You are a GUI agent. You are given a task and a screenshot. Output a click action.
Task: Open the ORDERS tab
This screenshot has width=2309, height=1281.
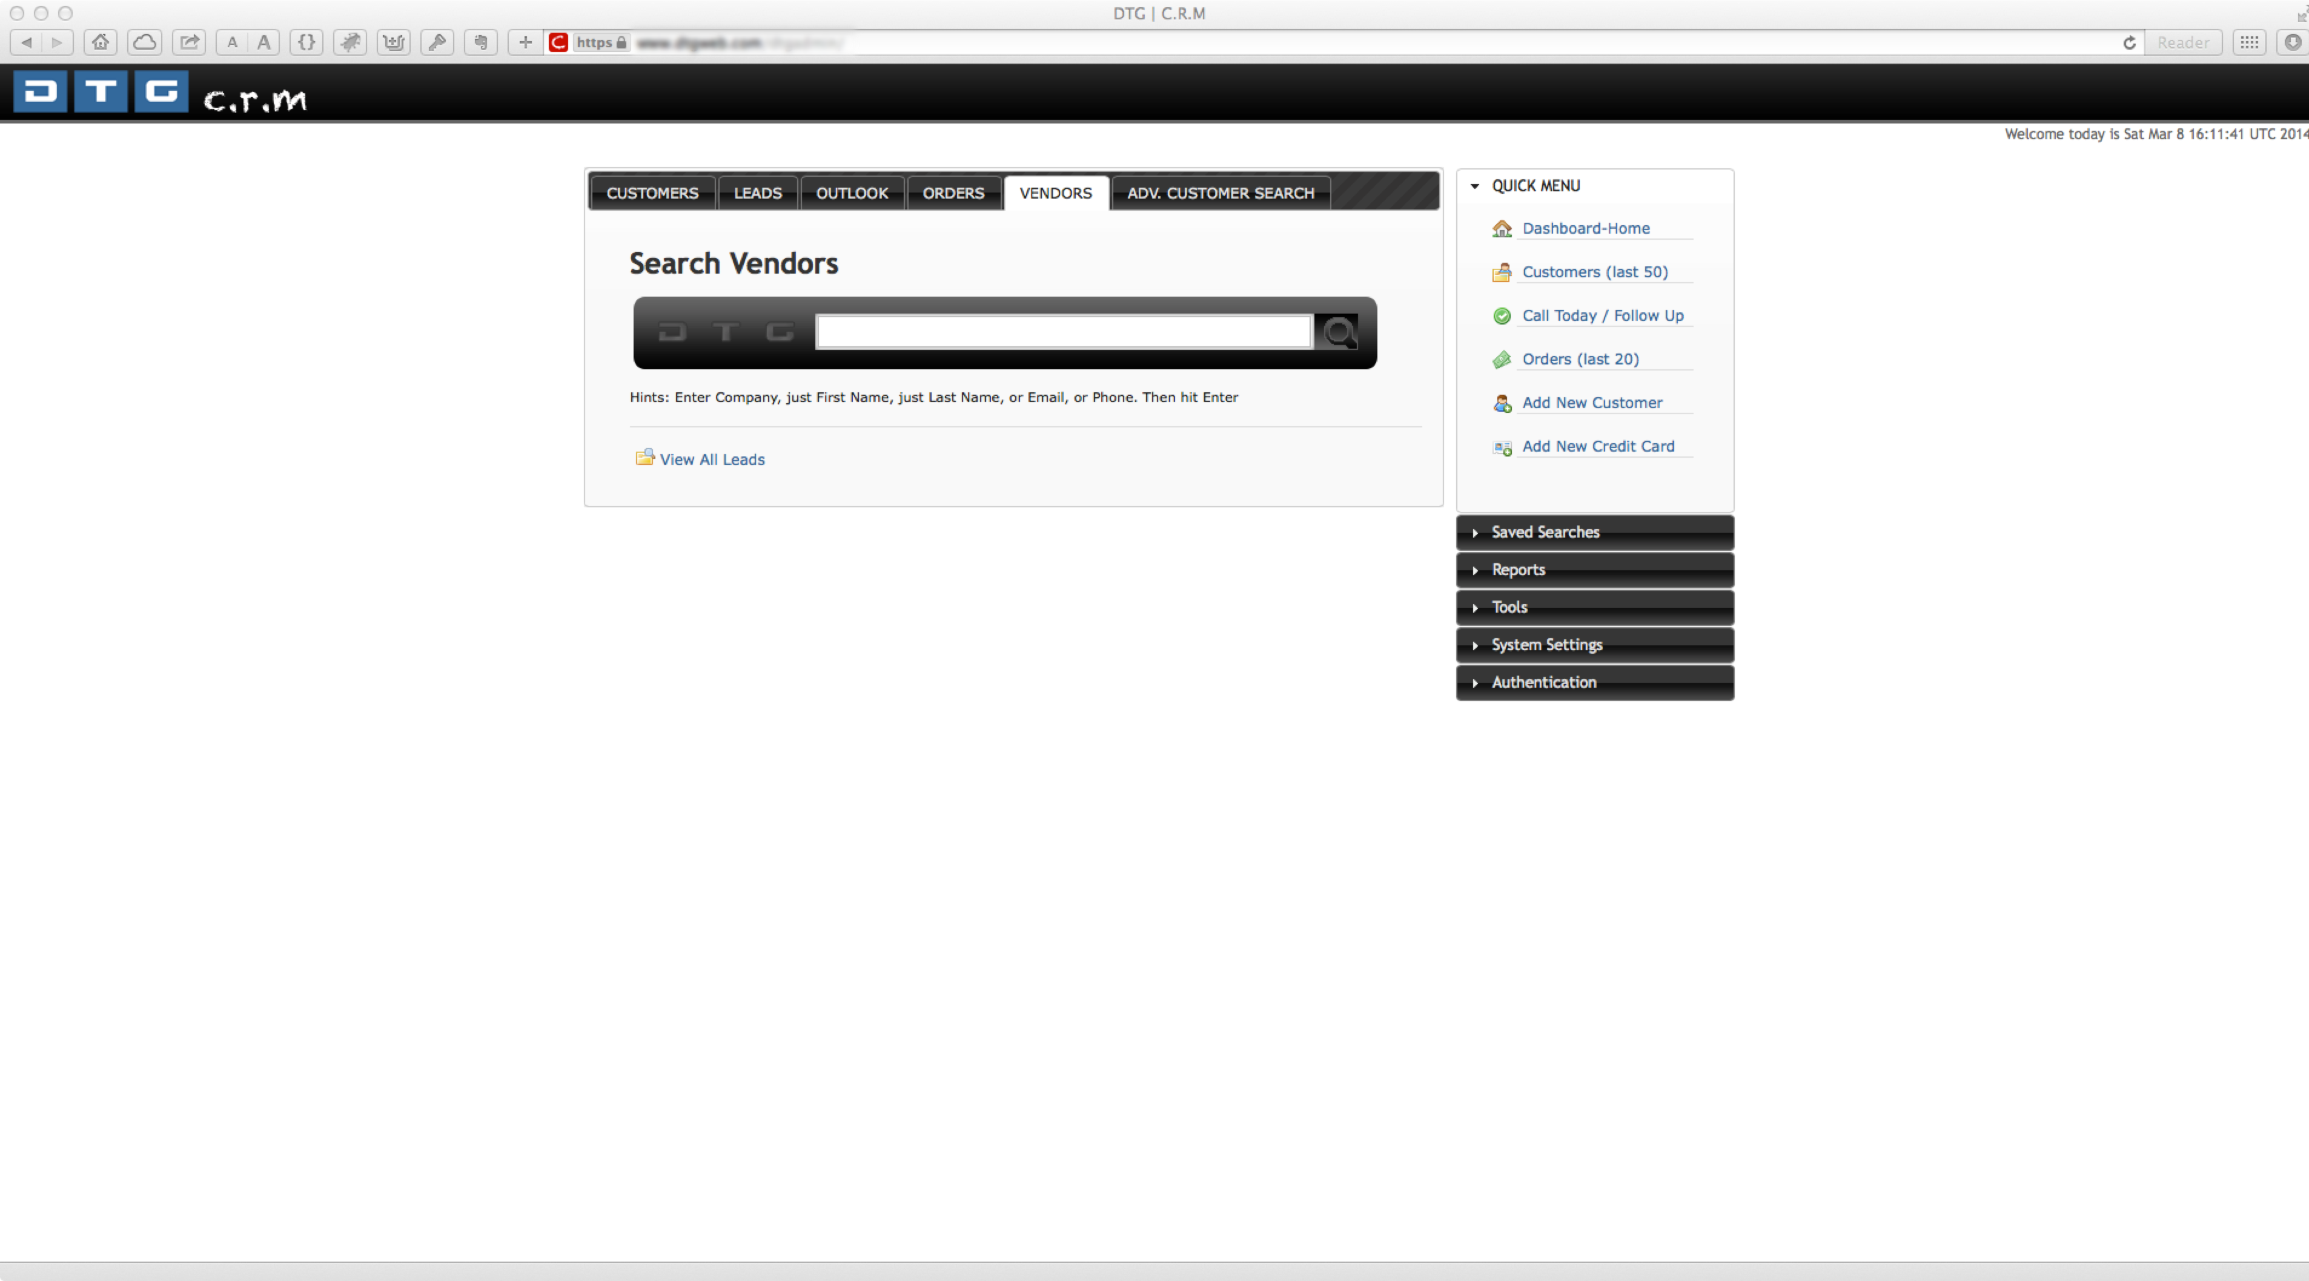(954, 193)
